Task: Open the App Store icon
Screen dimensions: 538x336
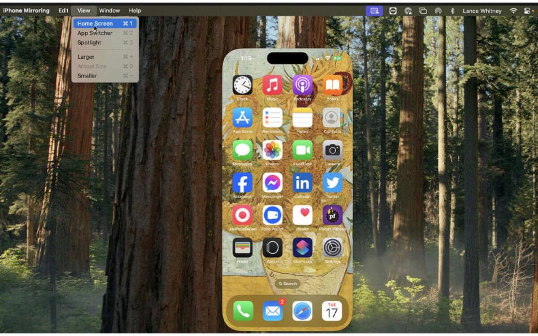Action: click(x=242, y=117)
